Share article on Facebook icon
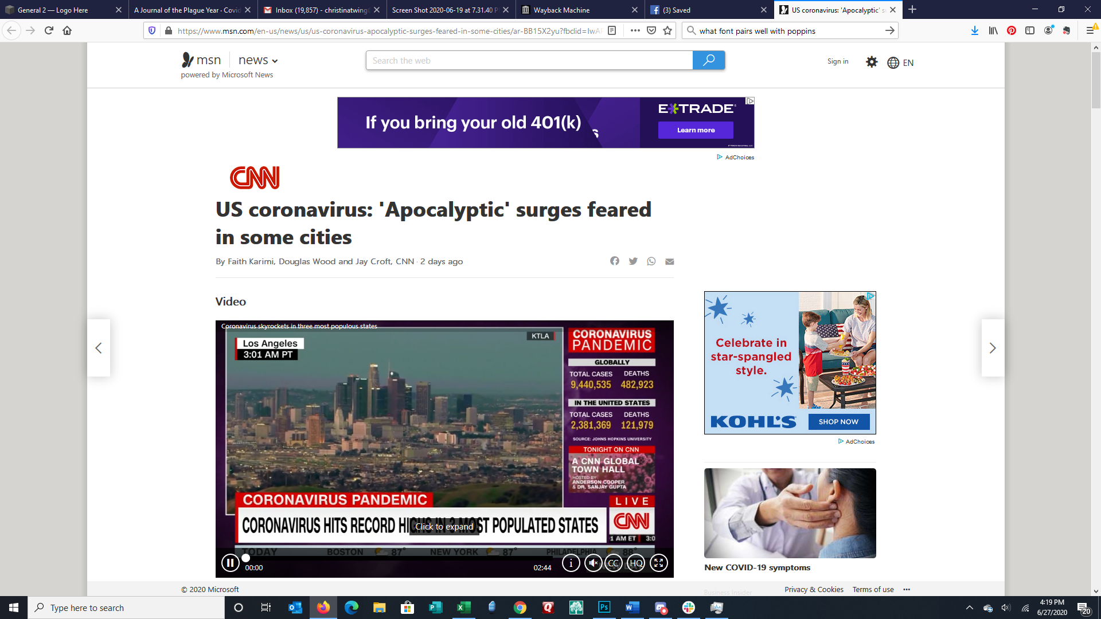Viewport: 1101px width, 619px height. [x=615, y=261]
